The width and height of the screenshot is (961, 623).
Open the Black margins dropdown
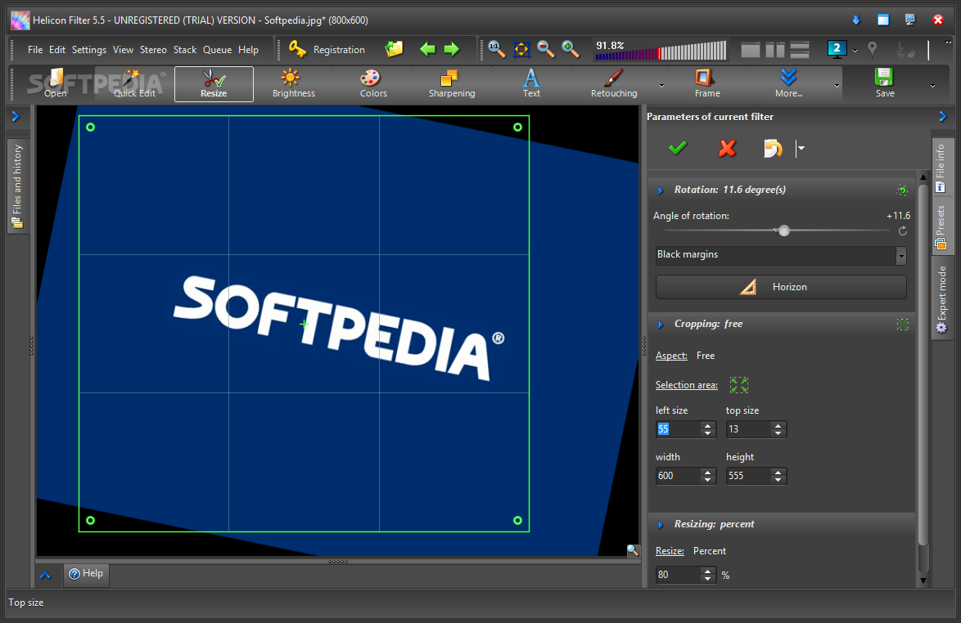point(900,255)
